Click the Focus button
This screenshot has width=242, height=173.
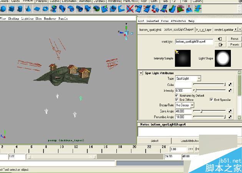[x=235, y=39]
